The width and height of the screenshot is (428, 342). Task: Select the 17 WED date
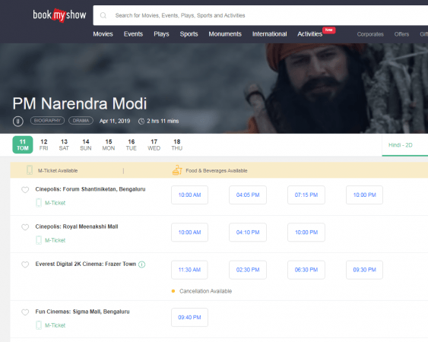(x=154, y=144)
